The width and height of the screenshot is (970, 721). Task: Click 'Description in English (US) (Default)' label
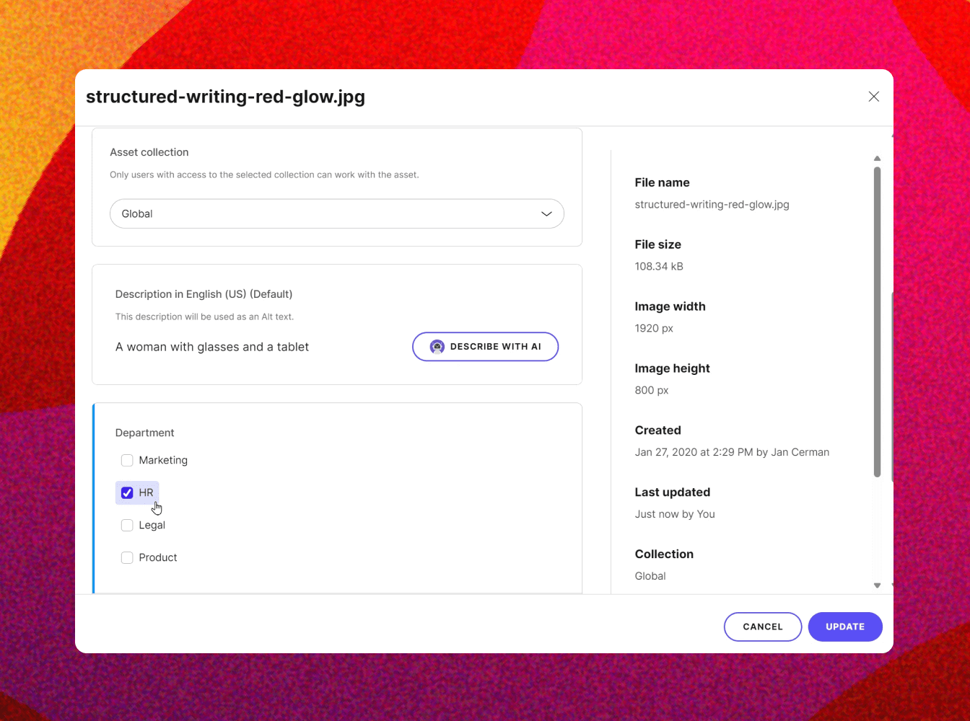click(204, 294)
